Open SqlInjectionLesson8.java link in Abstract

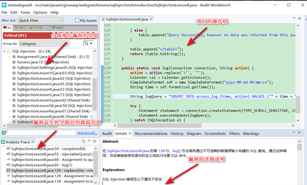(x=128, y=151)
